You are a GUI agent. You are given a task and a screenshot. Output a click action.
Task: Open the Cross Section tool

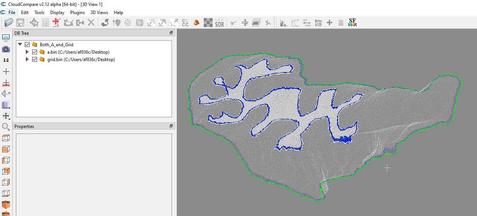click(x=256, y=22)
